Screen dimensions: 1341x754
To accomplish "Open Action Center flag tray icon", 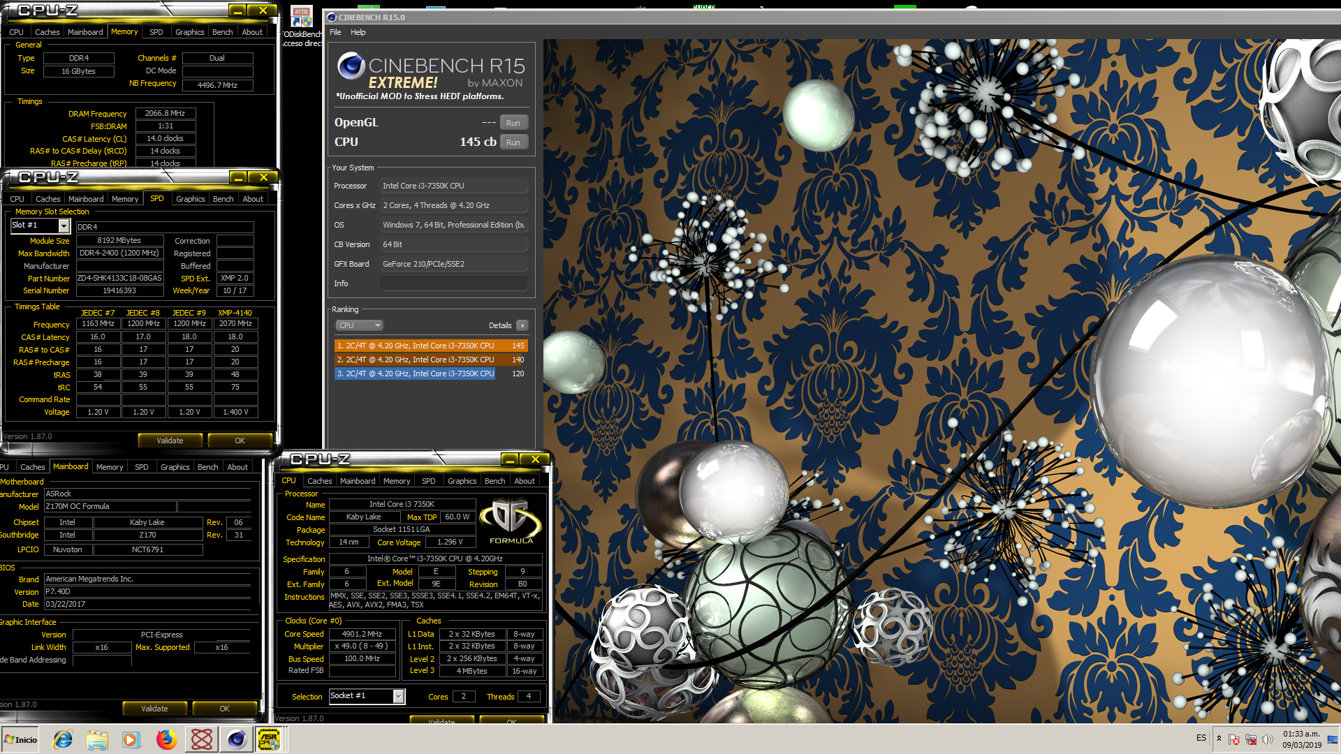I will pos(1234,739).
